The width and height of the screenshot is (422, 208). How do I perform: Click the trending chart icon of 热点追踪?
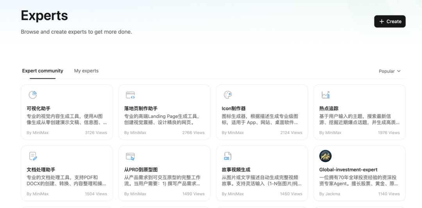pos(325,95)
